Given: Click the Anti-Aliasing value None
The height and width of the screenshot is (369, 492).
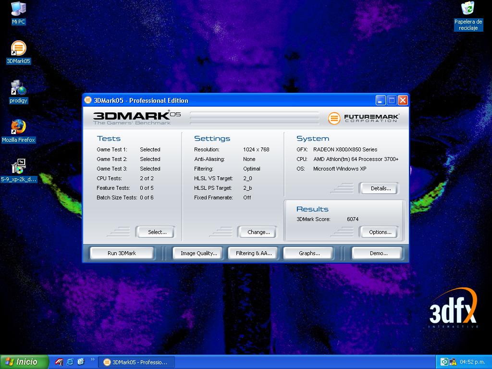Looking at the screenshot, I should (249, 159).
